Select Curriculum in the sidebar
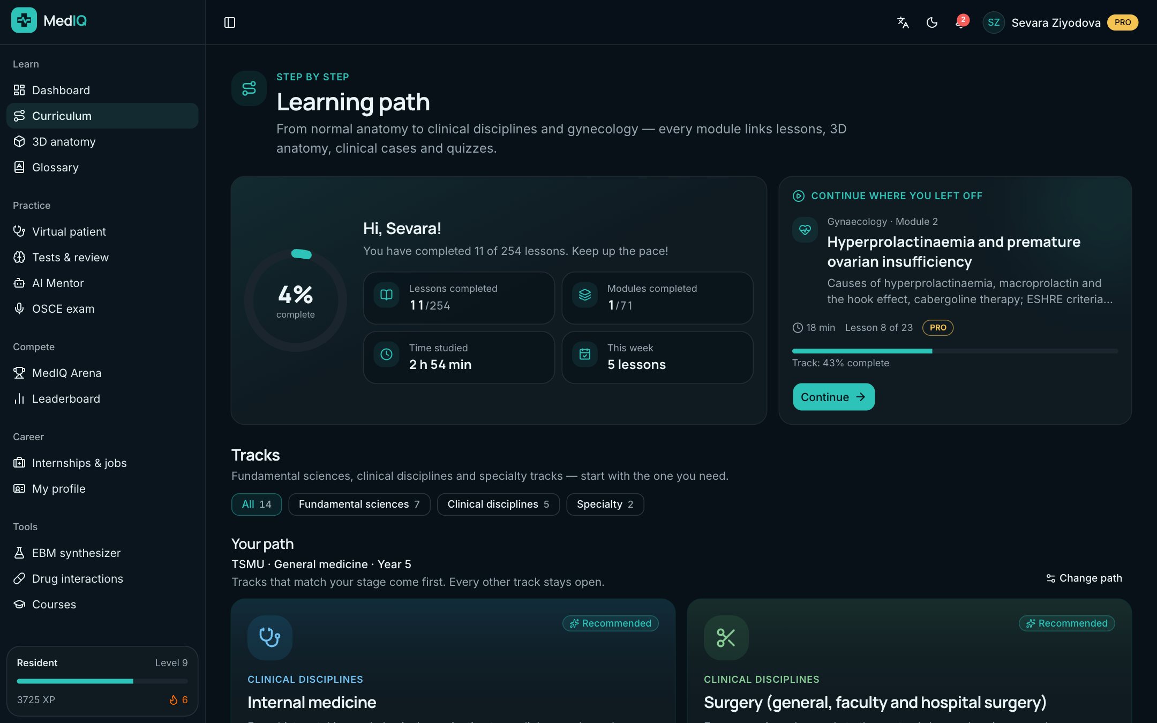Image resolution: width=1157 pixels, height=723 pixels. (102, 116)
